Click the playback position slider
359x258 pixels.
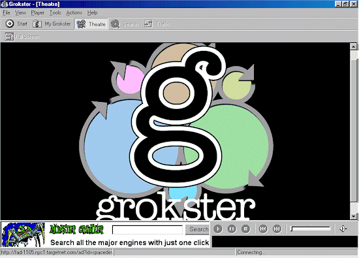pos(311,229)
